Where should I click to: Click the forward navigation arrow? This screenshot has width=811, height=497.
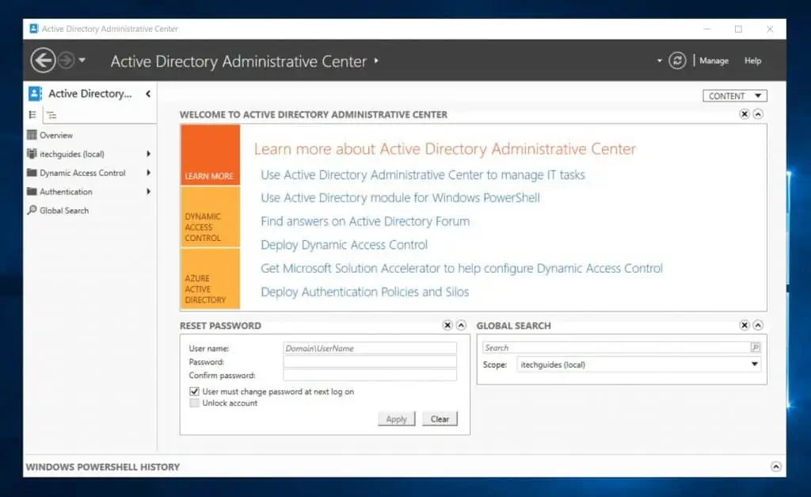66,60
